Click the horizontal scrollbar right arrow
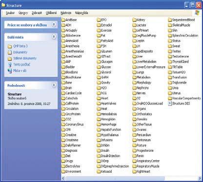Screen dimensions: 203x182 (x=200, y=178)
